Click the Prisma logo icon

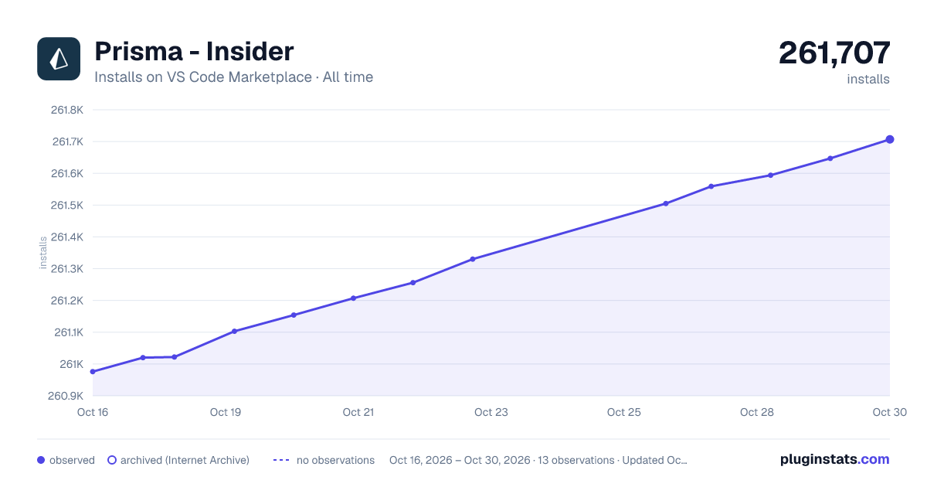pyautogui.click(x=59, y=59)
